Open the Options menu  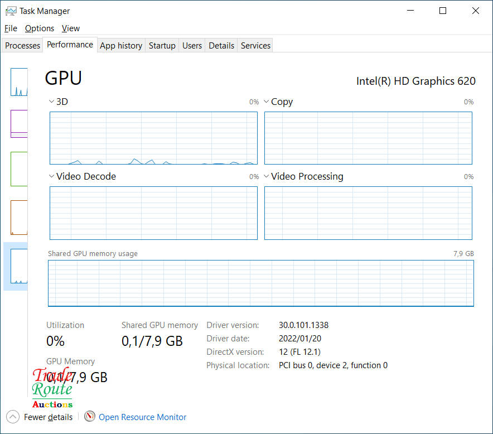pyautogui.click(x=40, y=28)
